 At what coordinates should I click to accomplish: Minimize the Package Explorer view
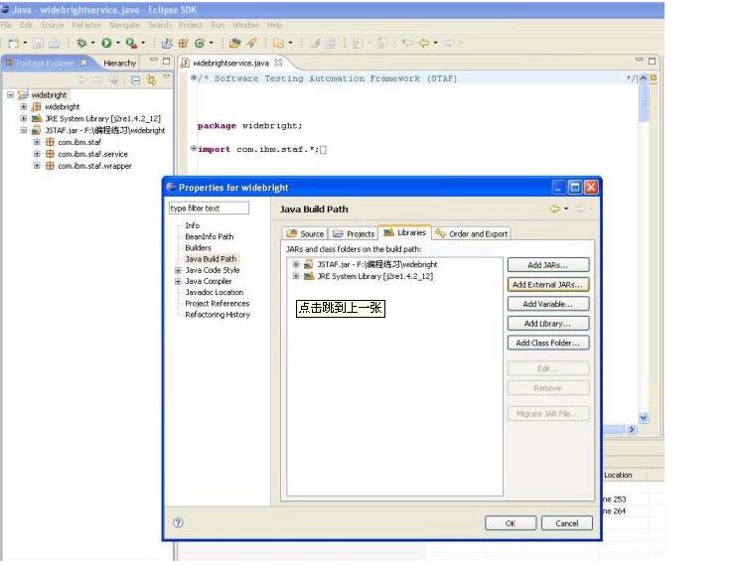pos(153,62)
